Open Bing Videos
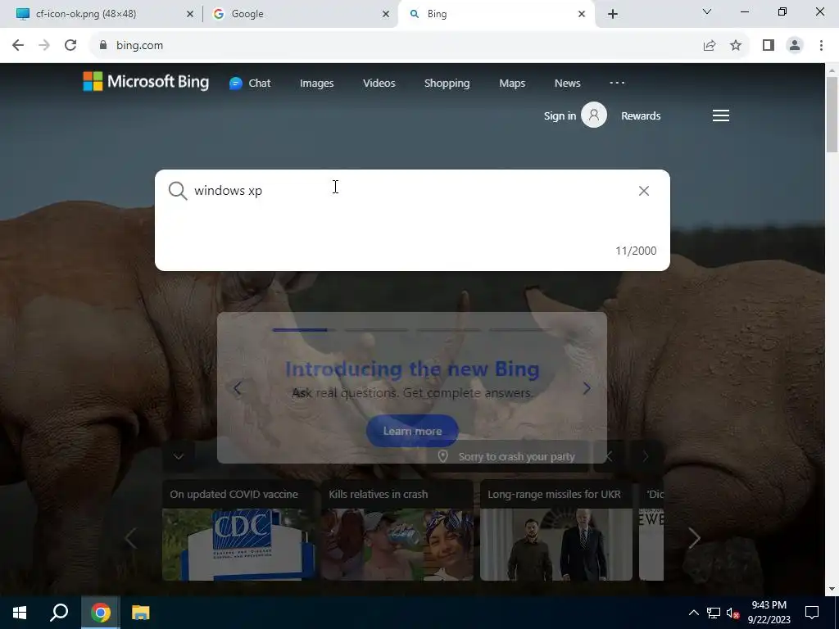 [379, 83]
